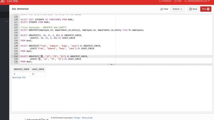Viewport: 214px width, 120px height.
Task: Click line 135 LEAST('9', '12') statement
Action: (56, 59)
